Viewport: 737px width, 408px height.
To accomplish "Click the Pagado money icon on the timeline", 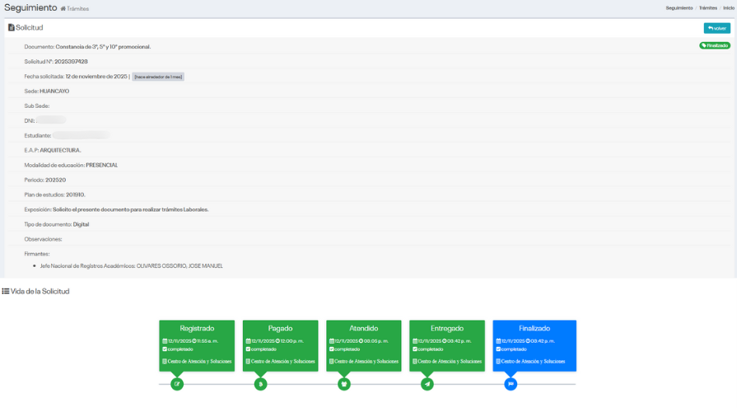I will (260, 383).
